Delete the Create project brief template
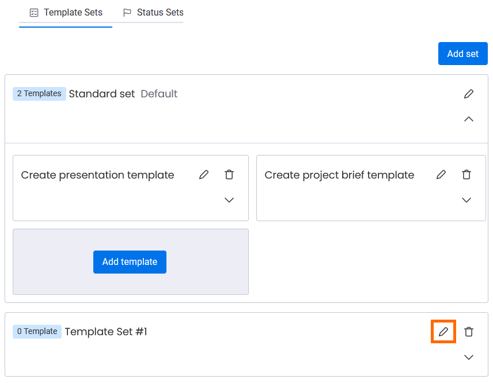This screenshot has width=493, height=383. click(467, 175)
